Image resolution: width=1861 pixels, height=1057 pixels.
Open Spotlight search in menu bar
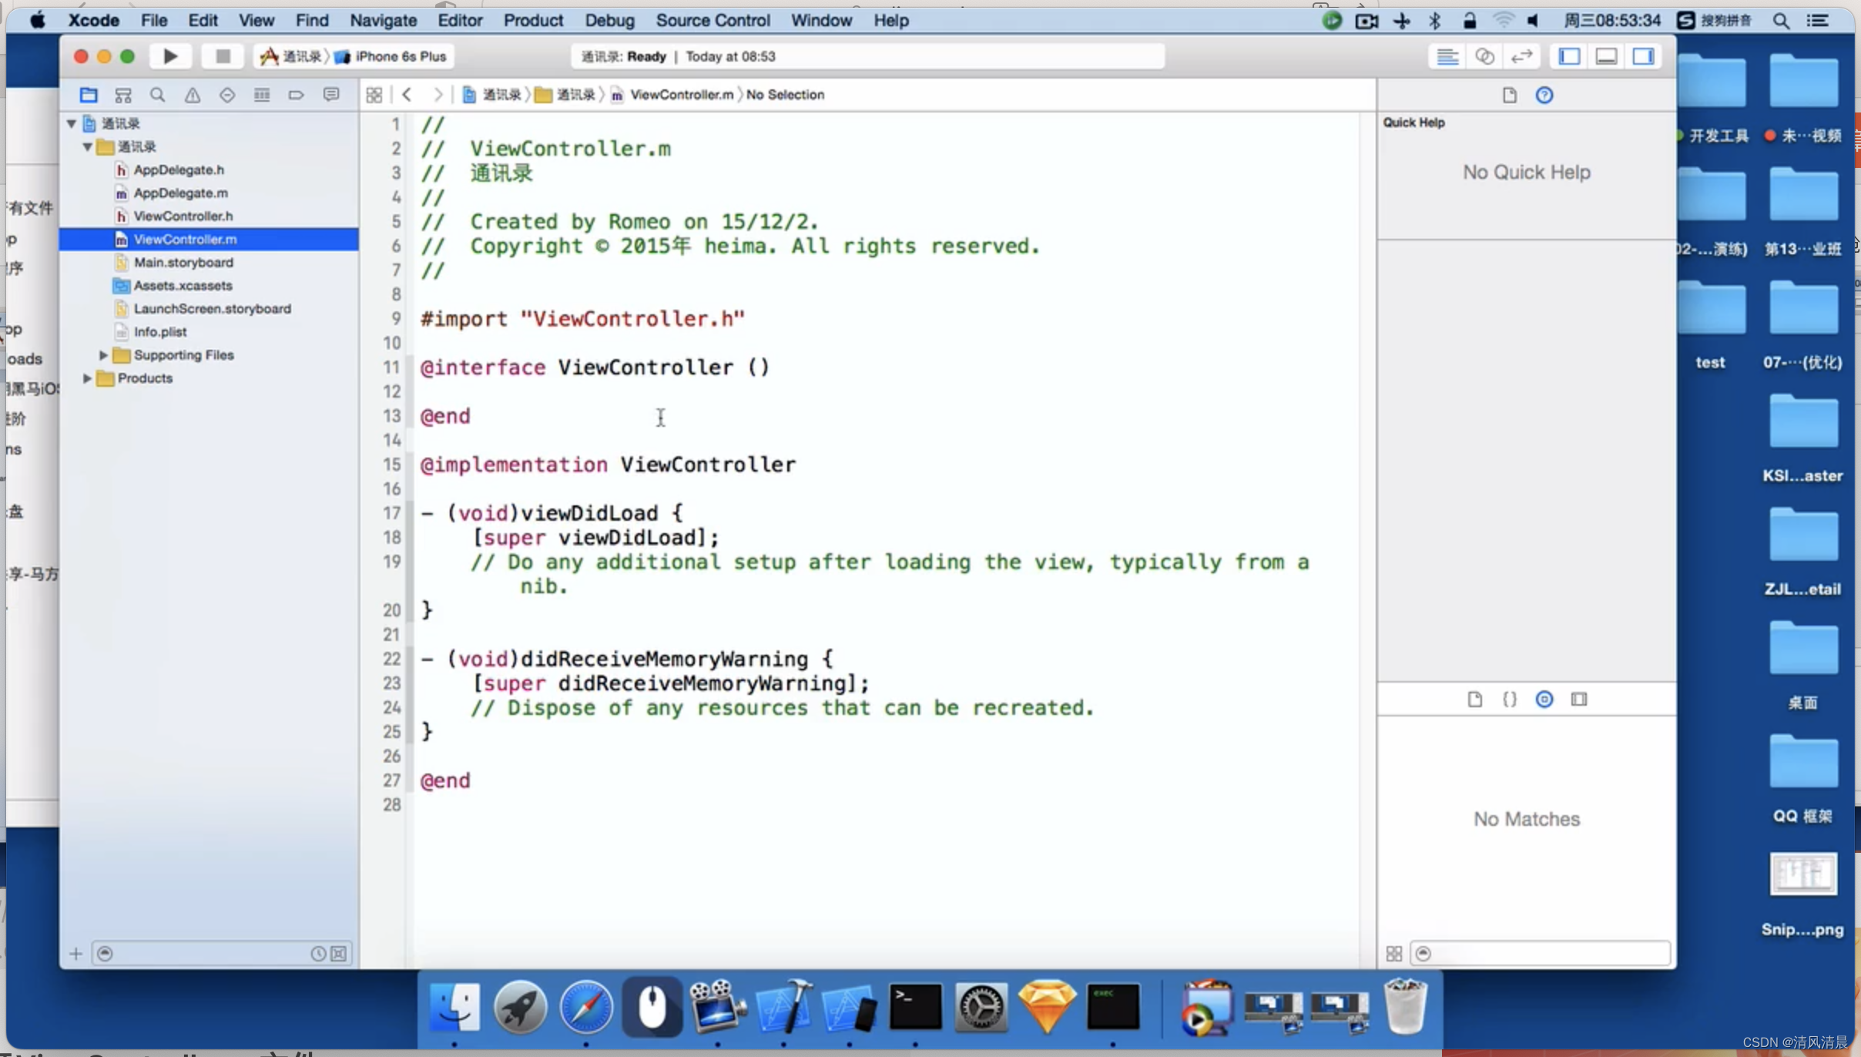(1781, 21)
